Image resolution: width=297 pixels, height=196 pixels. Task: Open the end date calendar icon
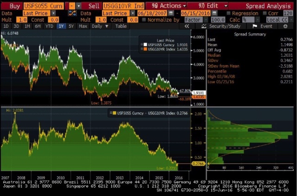[214, 13]
